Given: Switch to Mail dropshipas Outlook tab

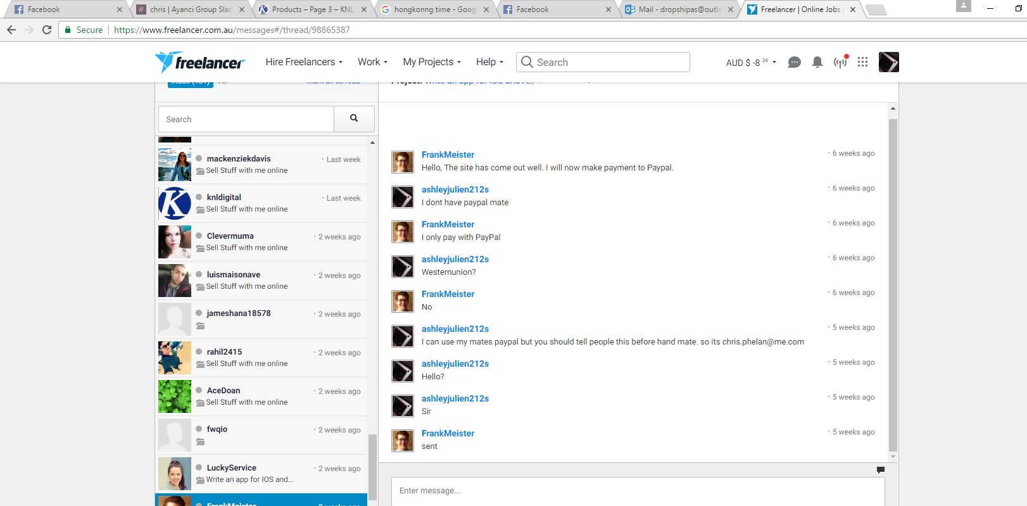Looking at the screenshot, I should (x=679, y=9).
